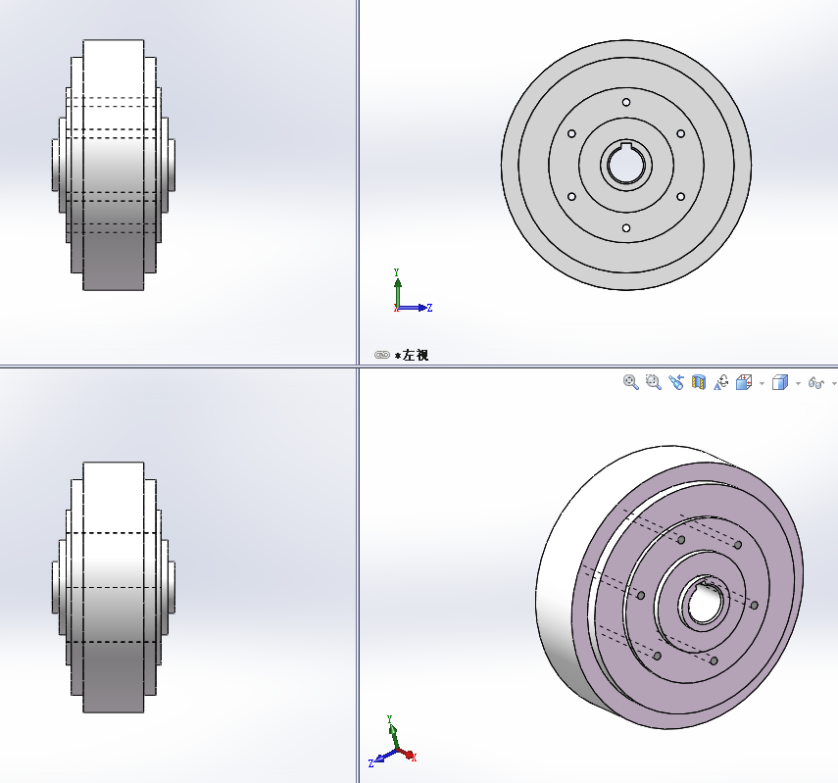Click the *左视 view label

pos(412,355)
